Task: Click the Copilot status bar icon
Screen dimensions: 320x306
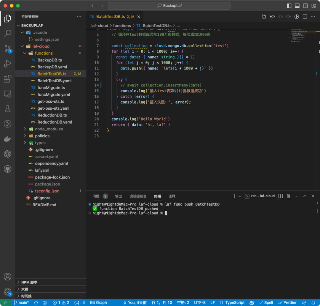Action: [x=252, y=303]
